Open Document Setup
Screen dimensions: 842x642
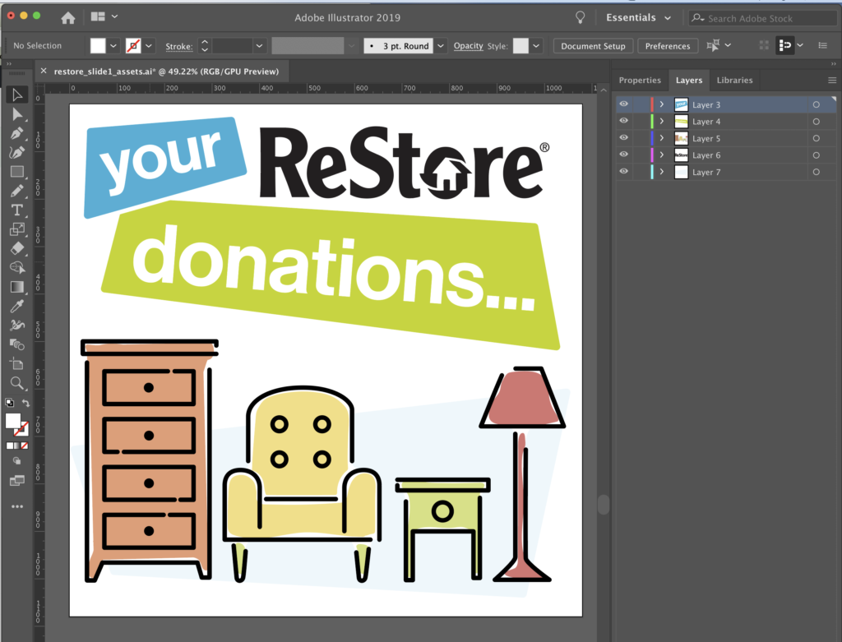click(x=592, y=46)
